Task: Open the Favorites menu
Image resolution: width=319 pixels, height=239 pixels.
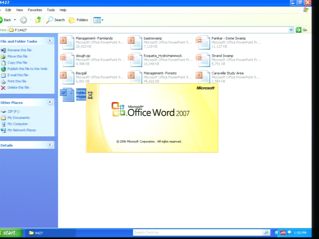Action: (x=35, y=10)
